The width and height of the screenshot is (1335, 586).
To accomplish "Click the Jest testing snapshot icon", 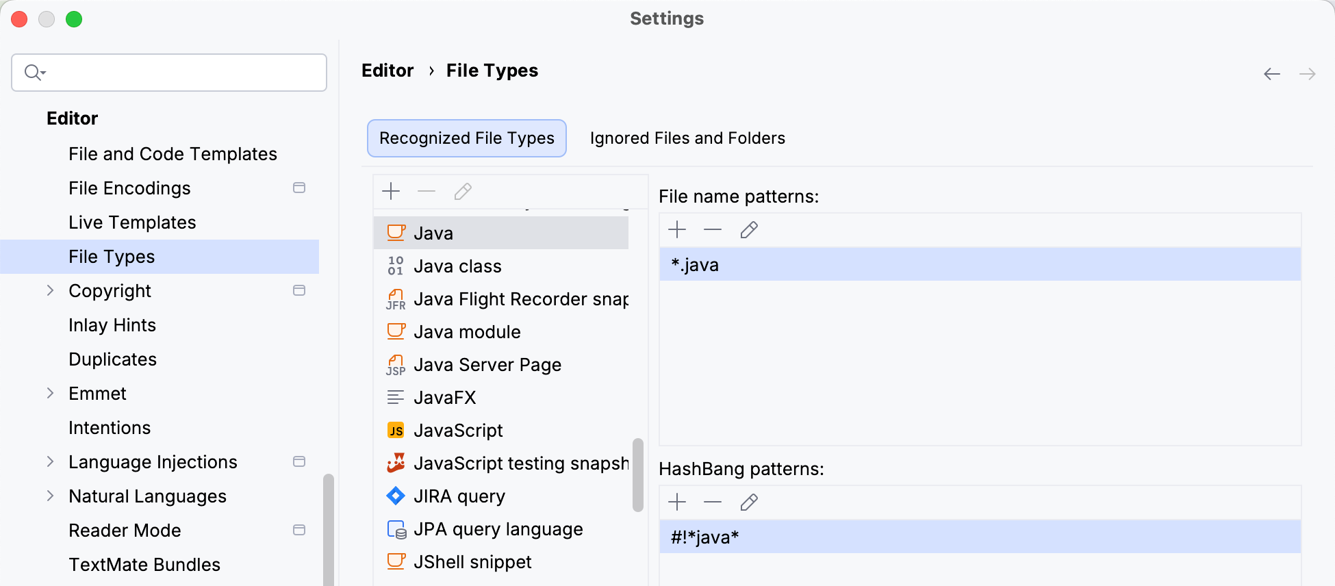I will tap(396, 463).
